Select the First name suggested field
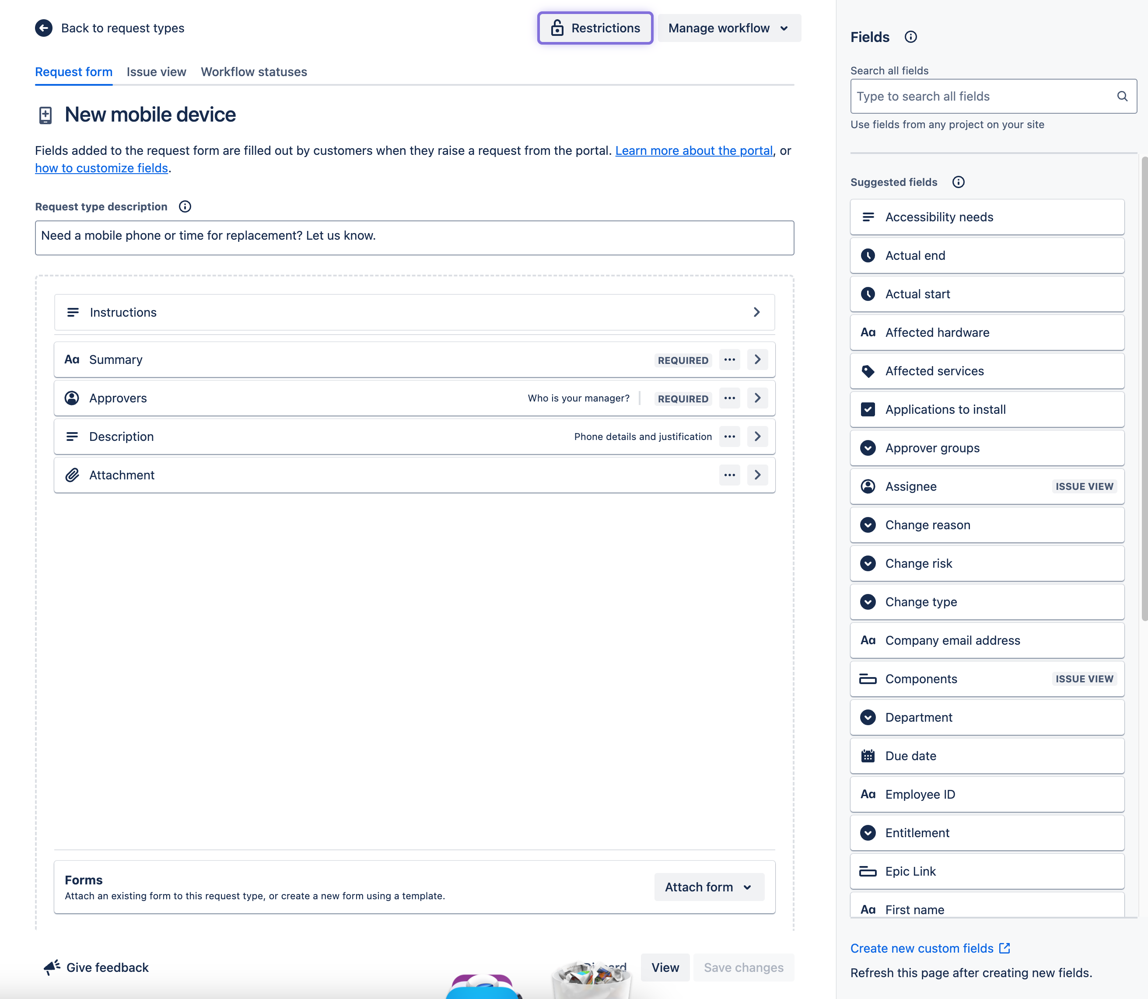Image resolution: width=1148 pixels, height=999 pixels. pos(987,906)
